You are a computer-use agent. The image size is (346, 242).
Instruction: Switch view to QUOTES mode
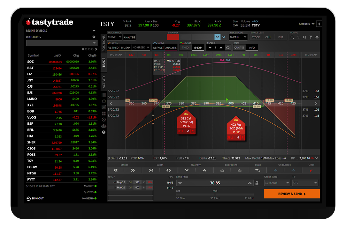tap(239, 47)
